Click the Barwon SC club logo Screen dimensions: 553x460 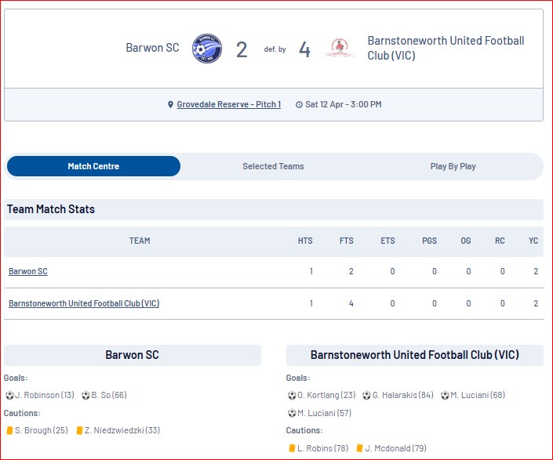pyautogui.click(x=207, y=49)
